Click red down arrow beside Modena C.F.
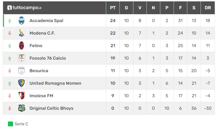The image size is (218, 128). point(10,33)
